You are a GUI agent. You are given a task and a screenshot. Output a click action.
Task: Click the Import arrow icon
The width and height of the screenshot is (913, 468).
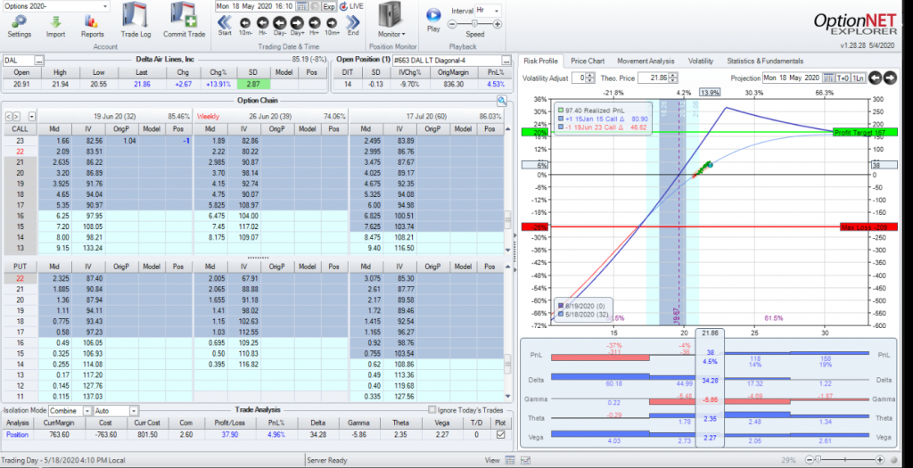tap(56, 21)
